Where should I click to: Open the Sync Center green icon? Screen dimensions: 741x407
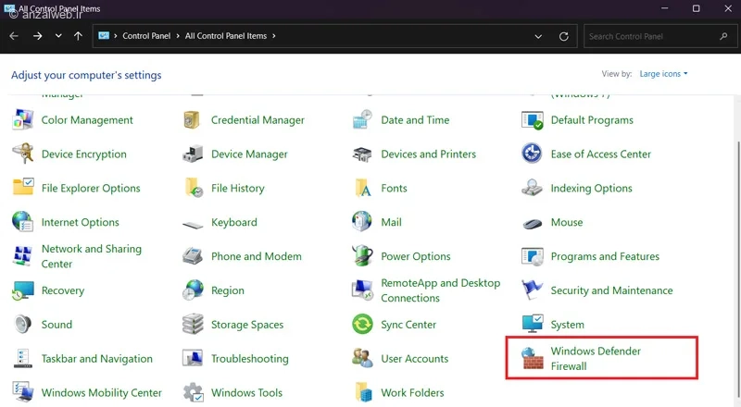point(362,325)
